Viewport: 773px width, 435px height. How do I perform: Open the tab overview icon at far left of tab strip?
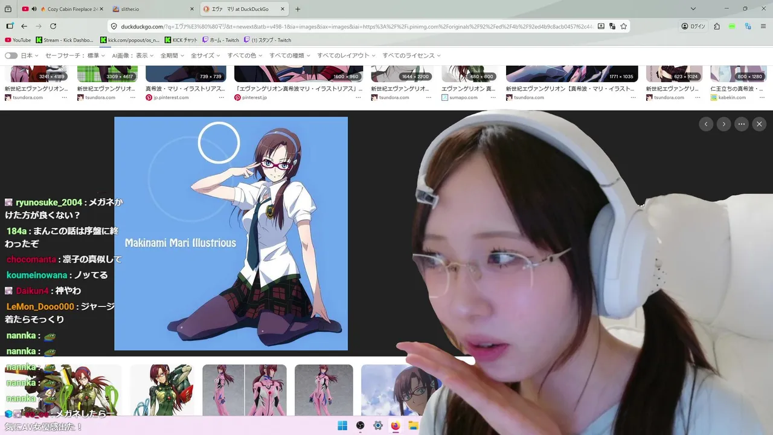click(x=8, y=9)
